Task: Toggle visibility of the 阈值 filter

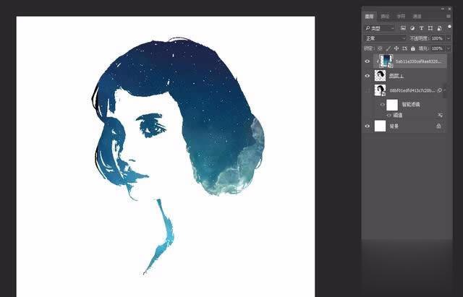Action: (389, 116)
